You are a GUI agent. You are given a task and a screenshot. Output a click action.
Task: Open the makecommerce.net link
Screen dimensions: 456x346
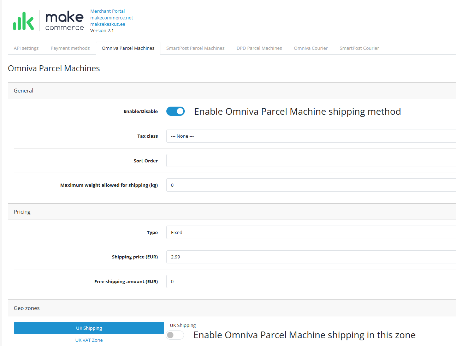tap(112, 18)
